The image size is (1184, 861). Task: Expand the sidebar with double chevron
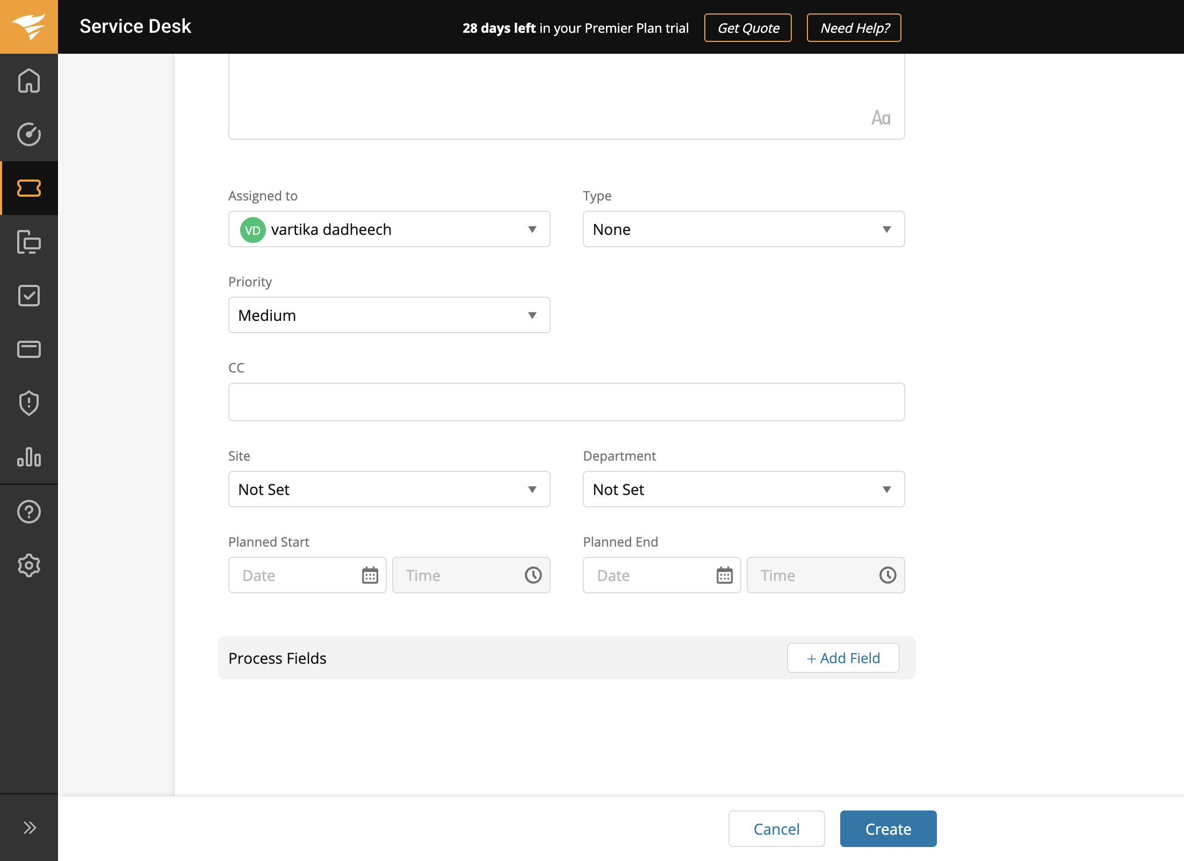tap(29, 828)
